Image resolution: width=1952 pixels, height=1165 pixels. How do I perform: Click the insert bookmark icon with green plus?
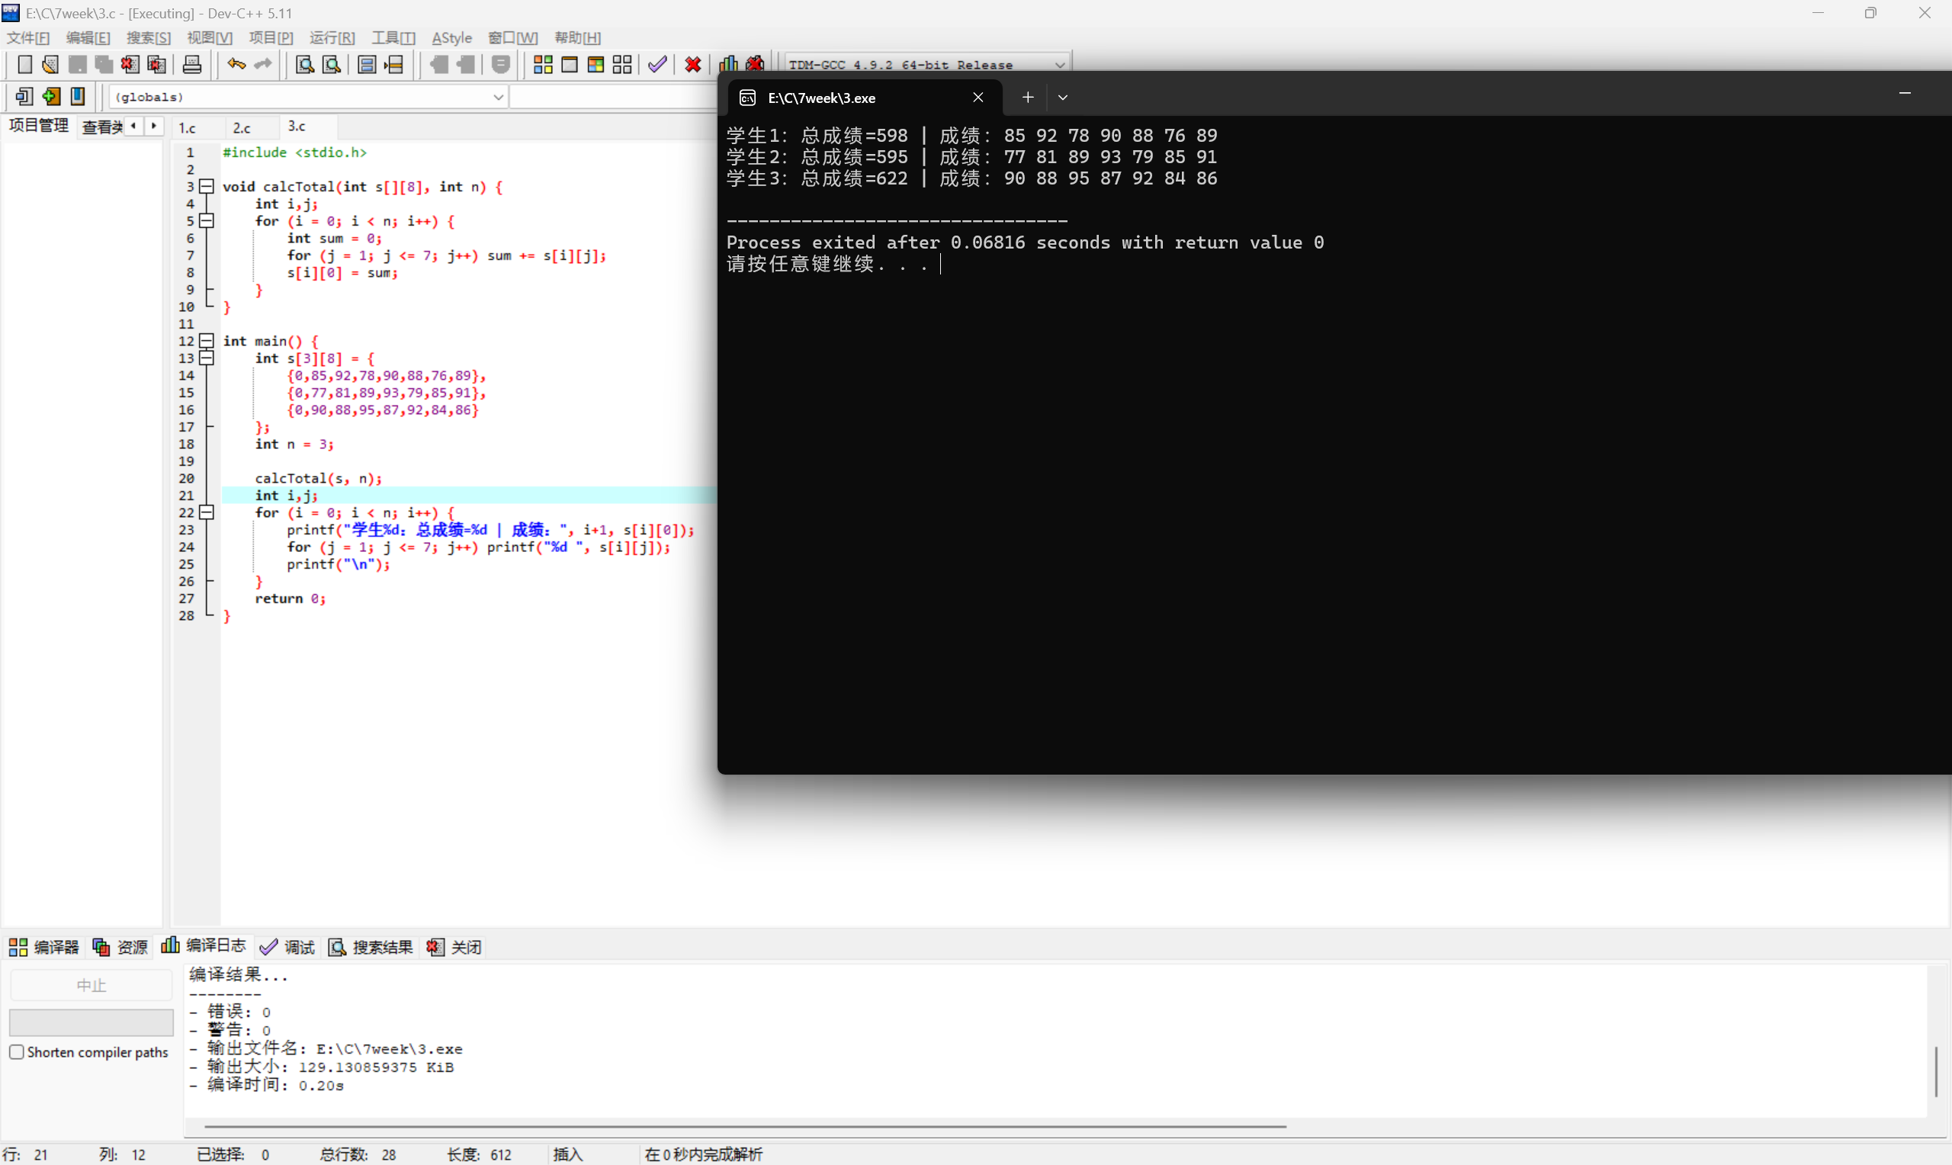51,97
